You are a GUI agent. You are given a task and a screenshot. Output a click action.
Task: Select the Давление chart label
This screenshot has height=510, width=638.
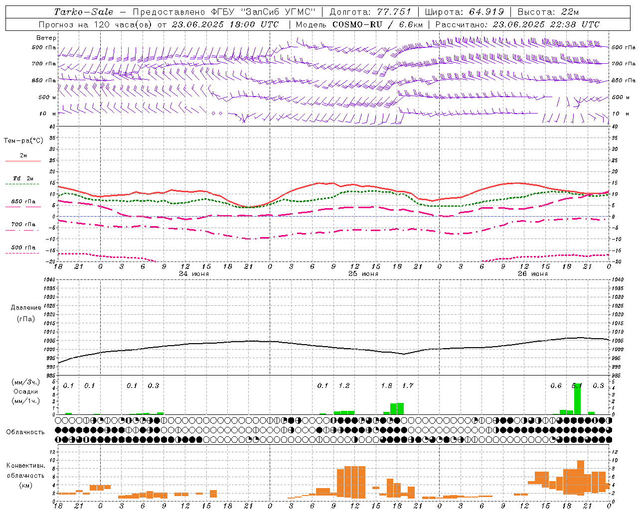(26, 308)
